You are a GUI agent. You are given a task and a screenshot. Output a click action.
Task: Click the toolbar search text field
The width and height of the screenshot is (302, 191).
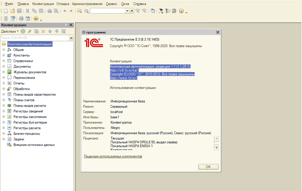pyautogui.click(x=108, y=11)
